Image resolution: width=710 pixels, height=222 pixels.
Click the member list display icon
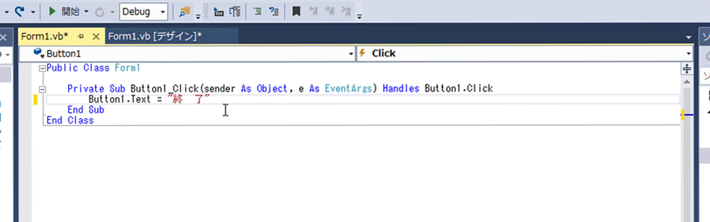(x=219, y=12)
